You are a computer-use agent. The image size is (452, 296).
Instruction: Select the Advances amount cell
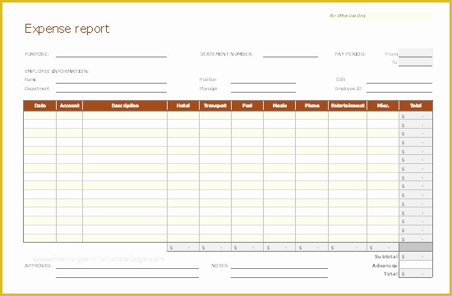click(416, 265)
